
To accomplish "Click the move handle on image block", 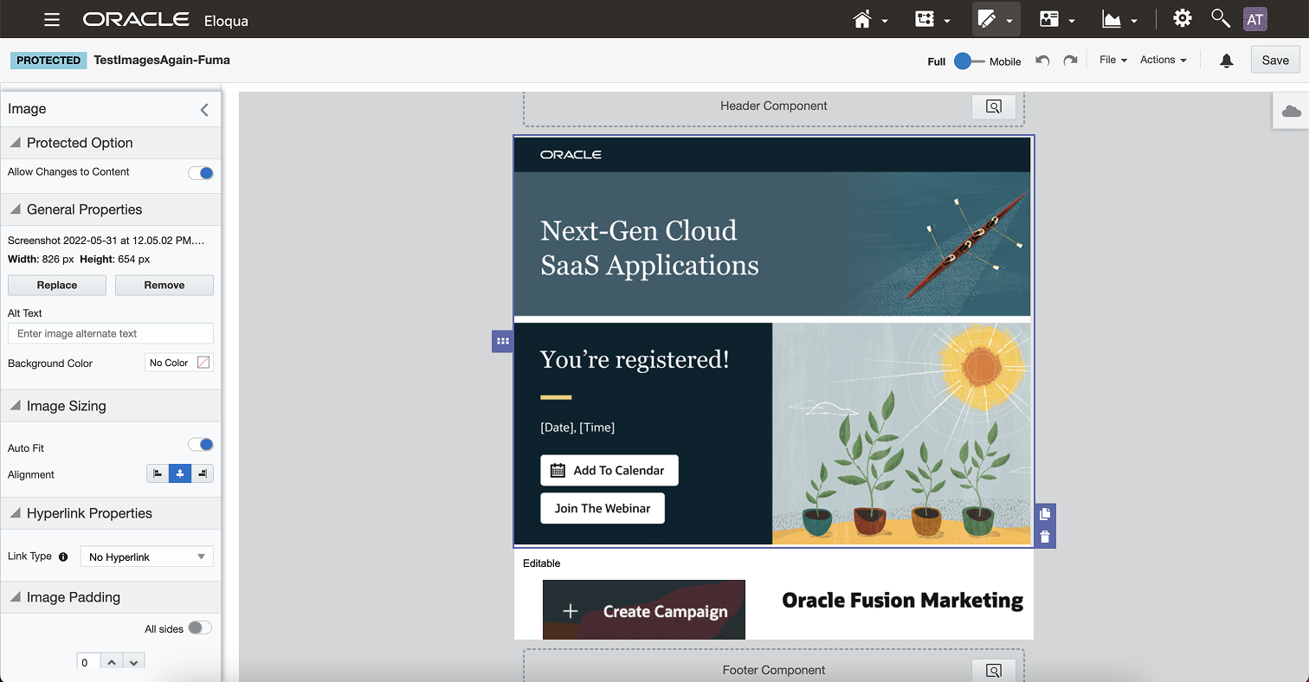I will click(x=502, y=341).
